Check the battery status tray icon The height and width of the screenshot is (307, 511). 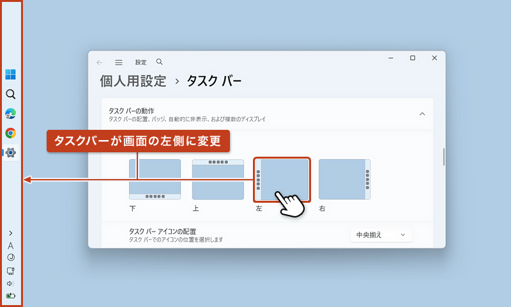coord(11,295)
